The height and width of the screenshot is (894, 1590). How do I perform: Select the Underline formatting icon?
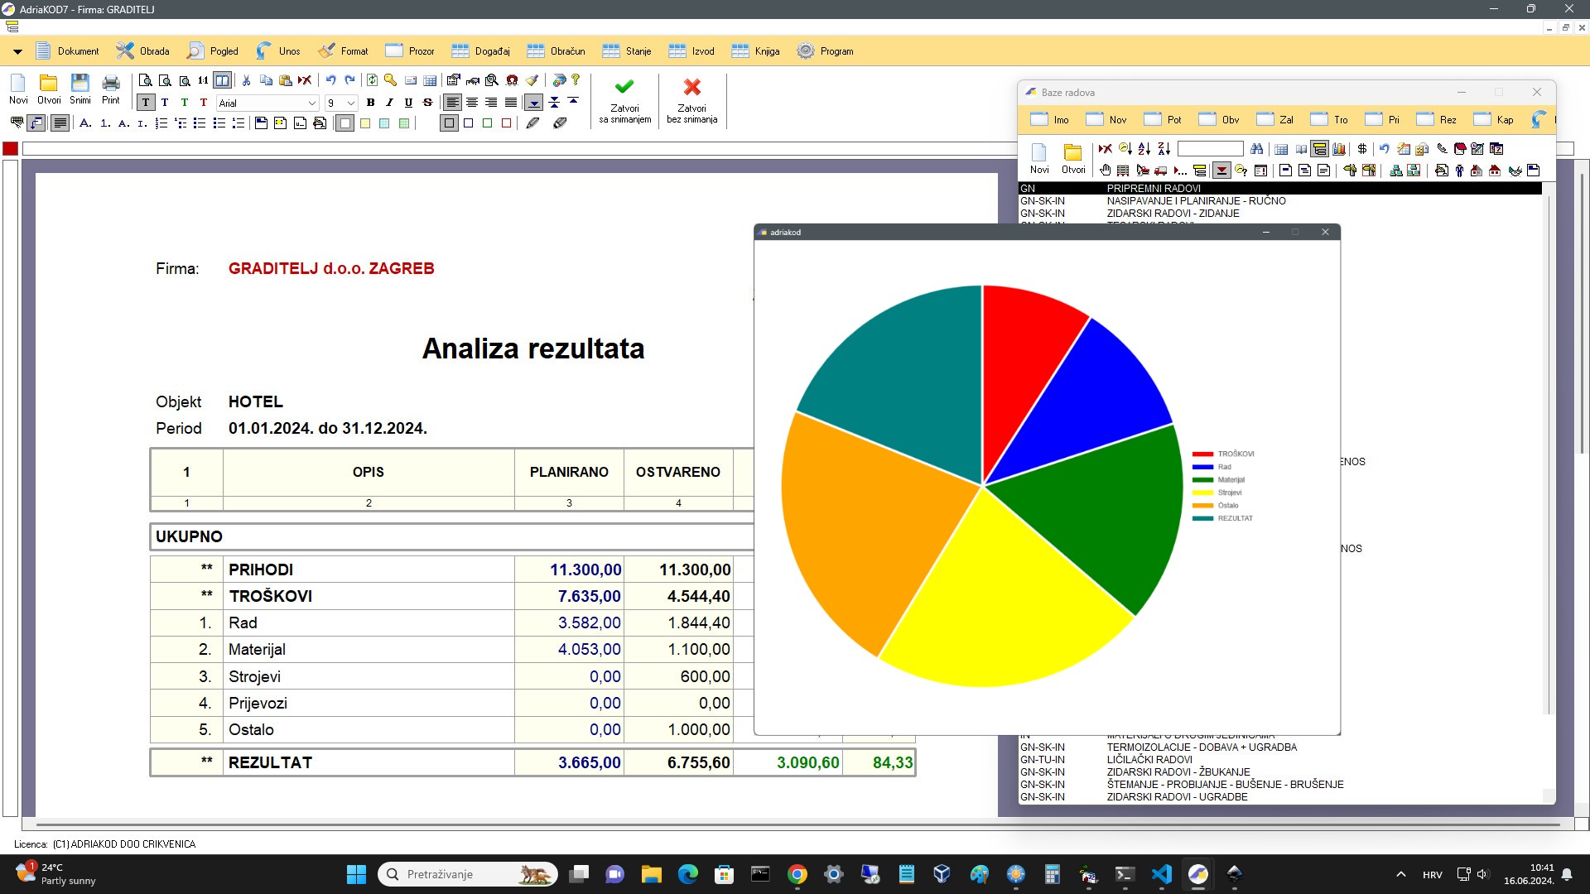point(410,103)
